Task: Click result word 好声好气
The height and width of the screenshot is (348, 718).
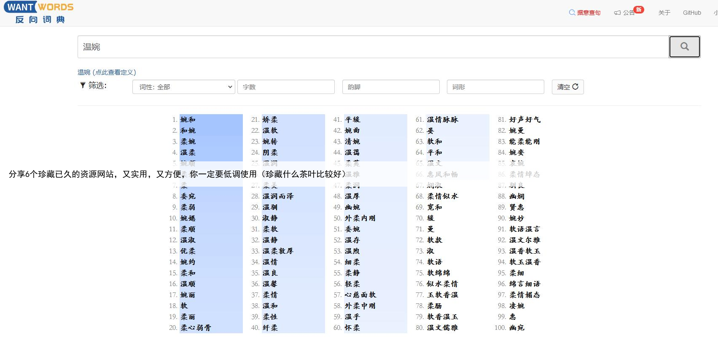Action: point(524,120)
